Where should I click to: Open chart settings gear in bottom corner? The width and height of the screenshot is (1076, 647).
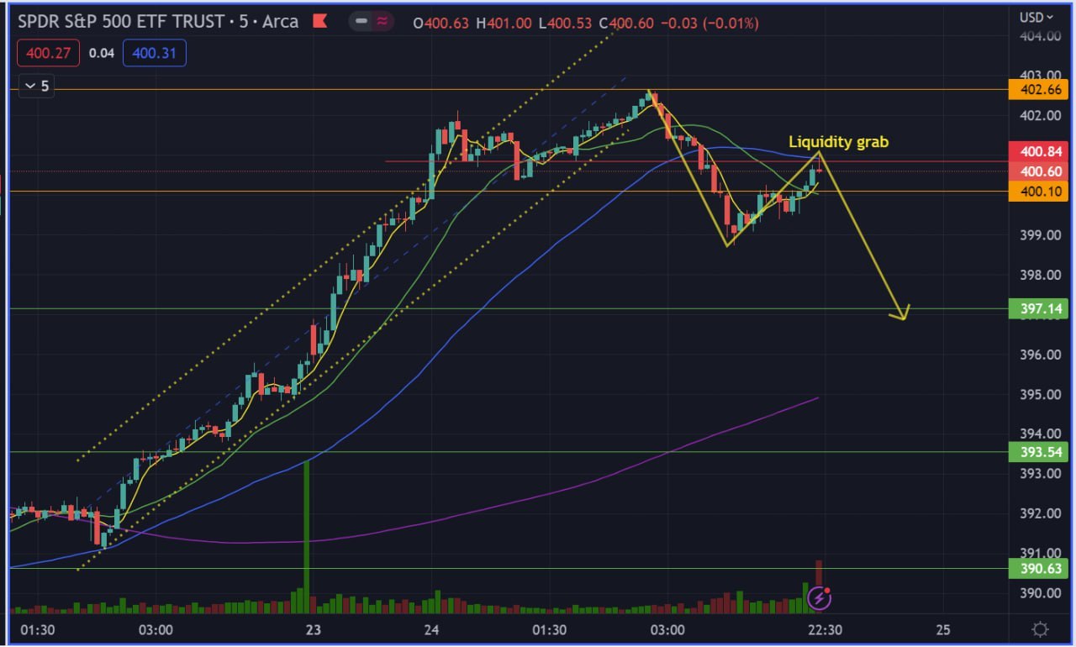(1040, 629)
